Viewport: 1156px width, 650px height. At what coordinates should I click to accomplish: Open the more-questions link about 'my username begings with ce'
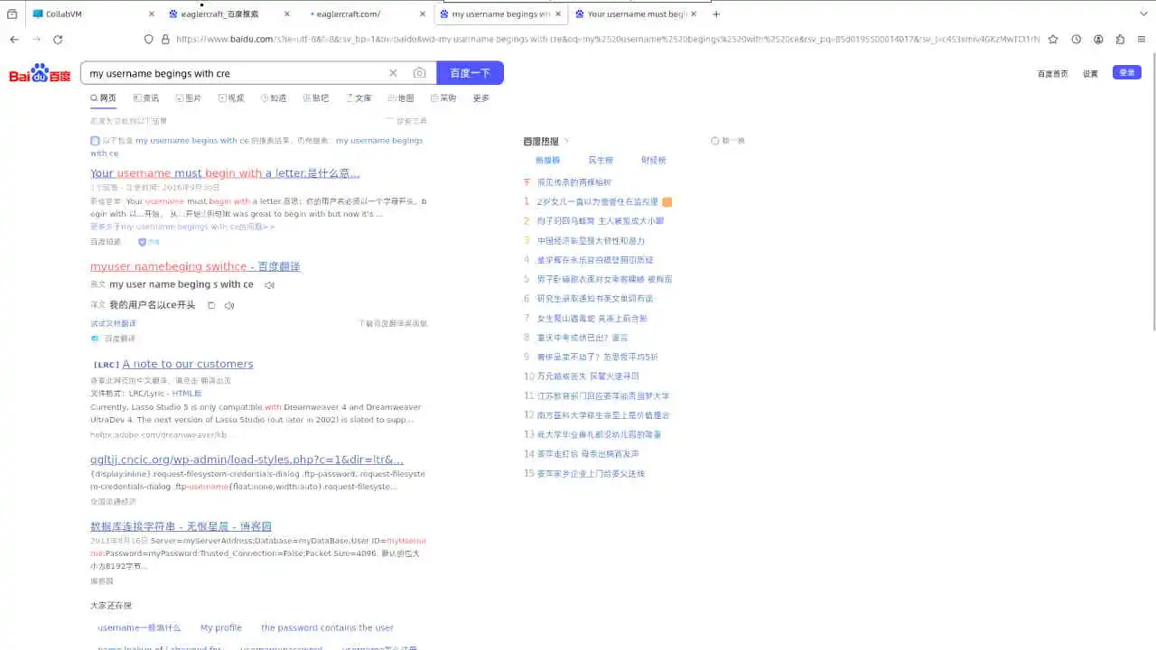tap(182, 227)
